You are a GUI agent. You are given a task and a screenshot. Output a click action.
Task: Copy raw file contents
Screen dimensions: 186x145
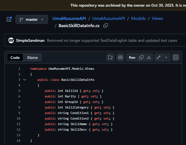141,58
